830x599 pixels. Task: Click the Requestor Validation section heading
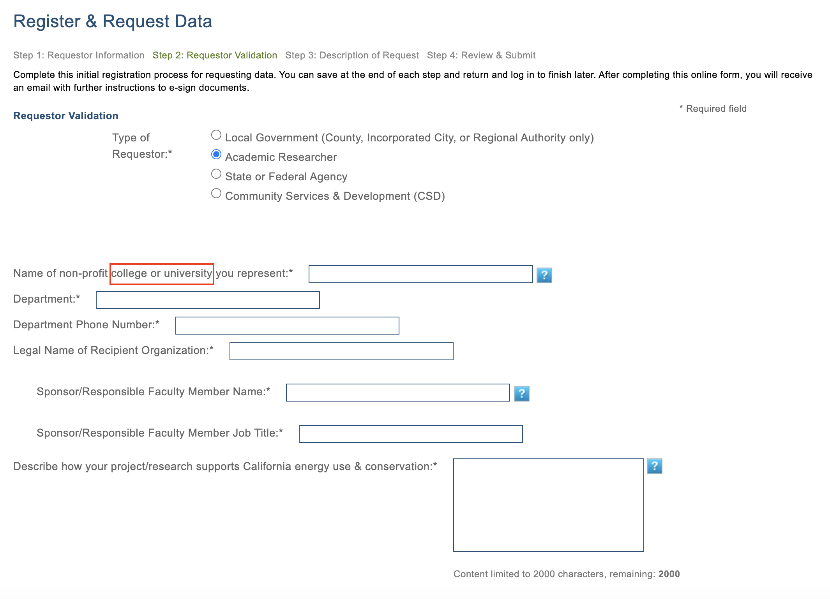tap(66, 116)
